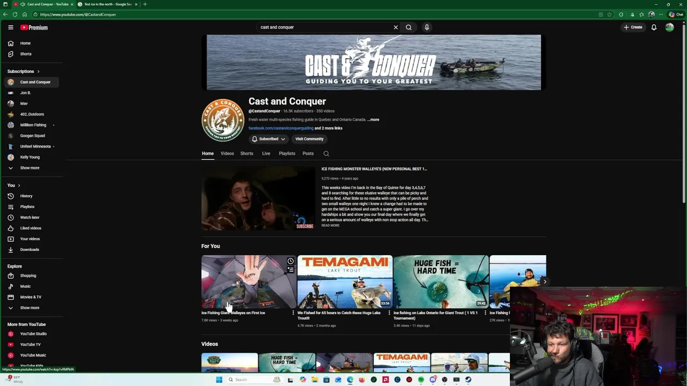Open the YouTube hamburger guide menu

click(10, 27)
